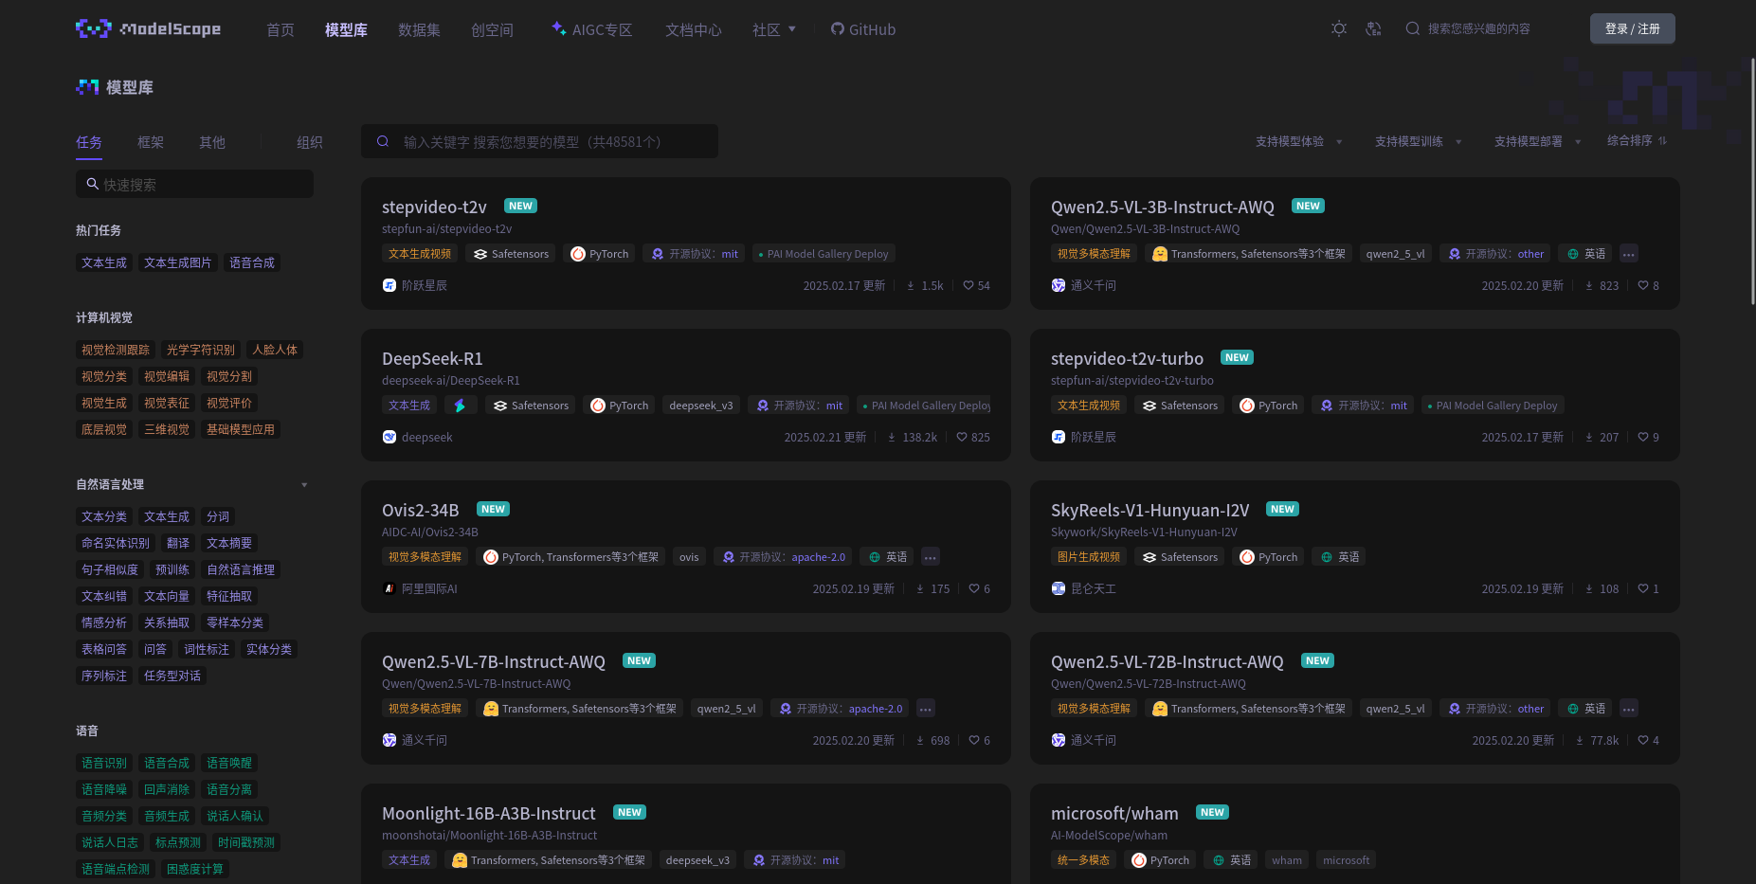Open the 支持模型训练 filter dropdown
This screenshot has height=884, width=1756.
(x=1419, y=141)
